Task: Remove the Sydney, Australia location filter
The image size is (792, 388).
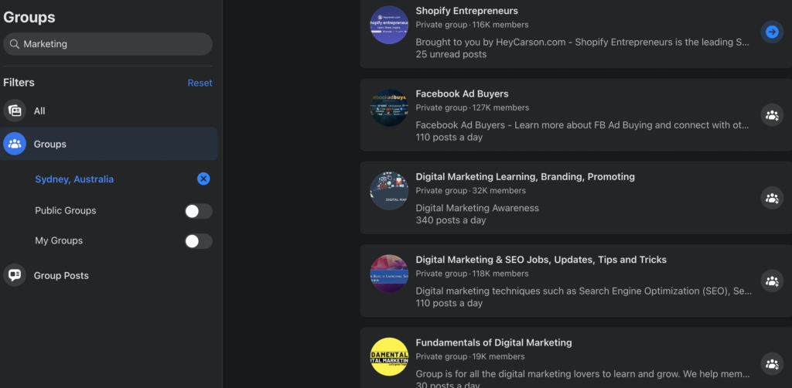Action: click(x=203, y=179)
